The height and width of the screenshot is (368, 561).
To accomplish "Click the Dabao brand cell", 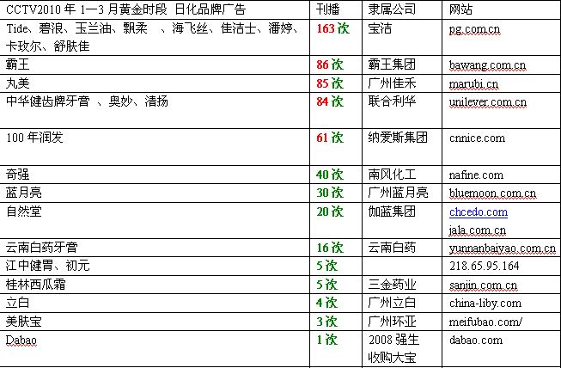I will (21, 340).
